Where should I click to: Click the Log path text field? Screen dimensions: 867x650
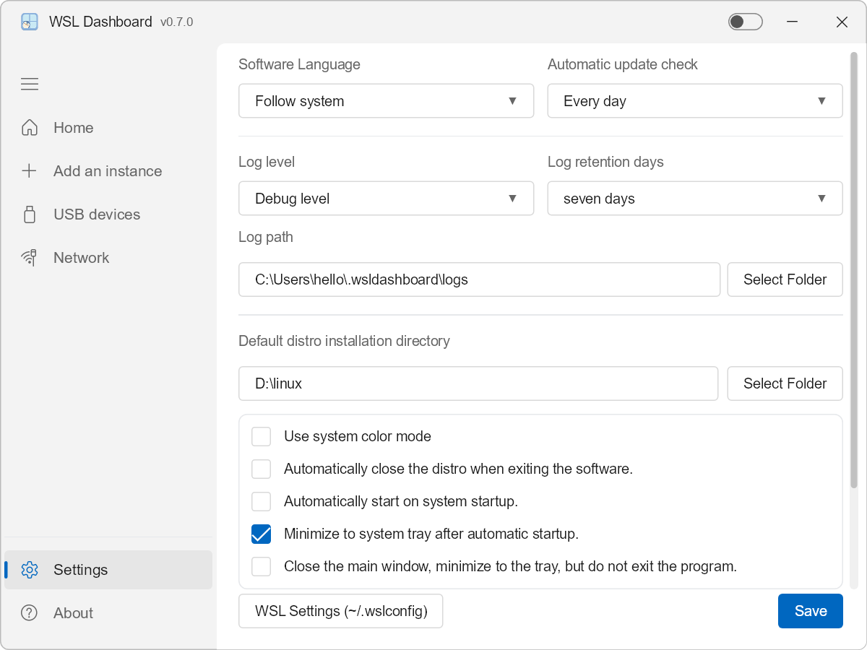point(479,279)
